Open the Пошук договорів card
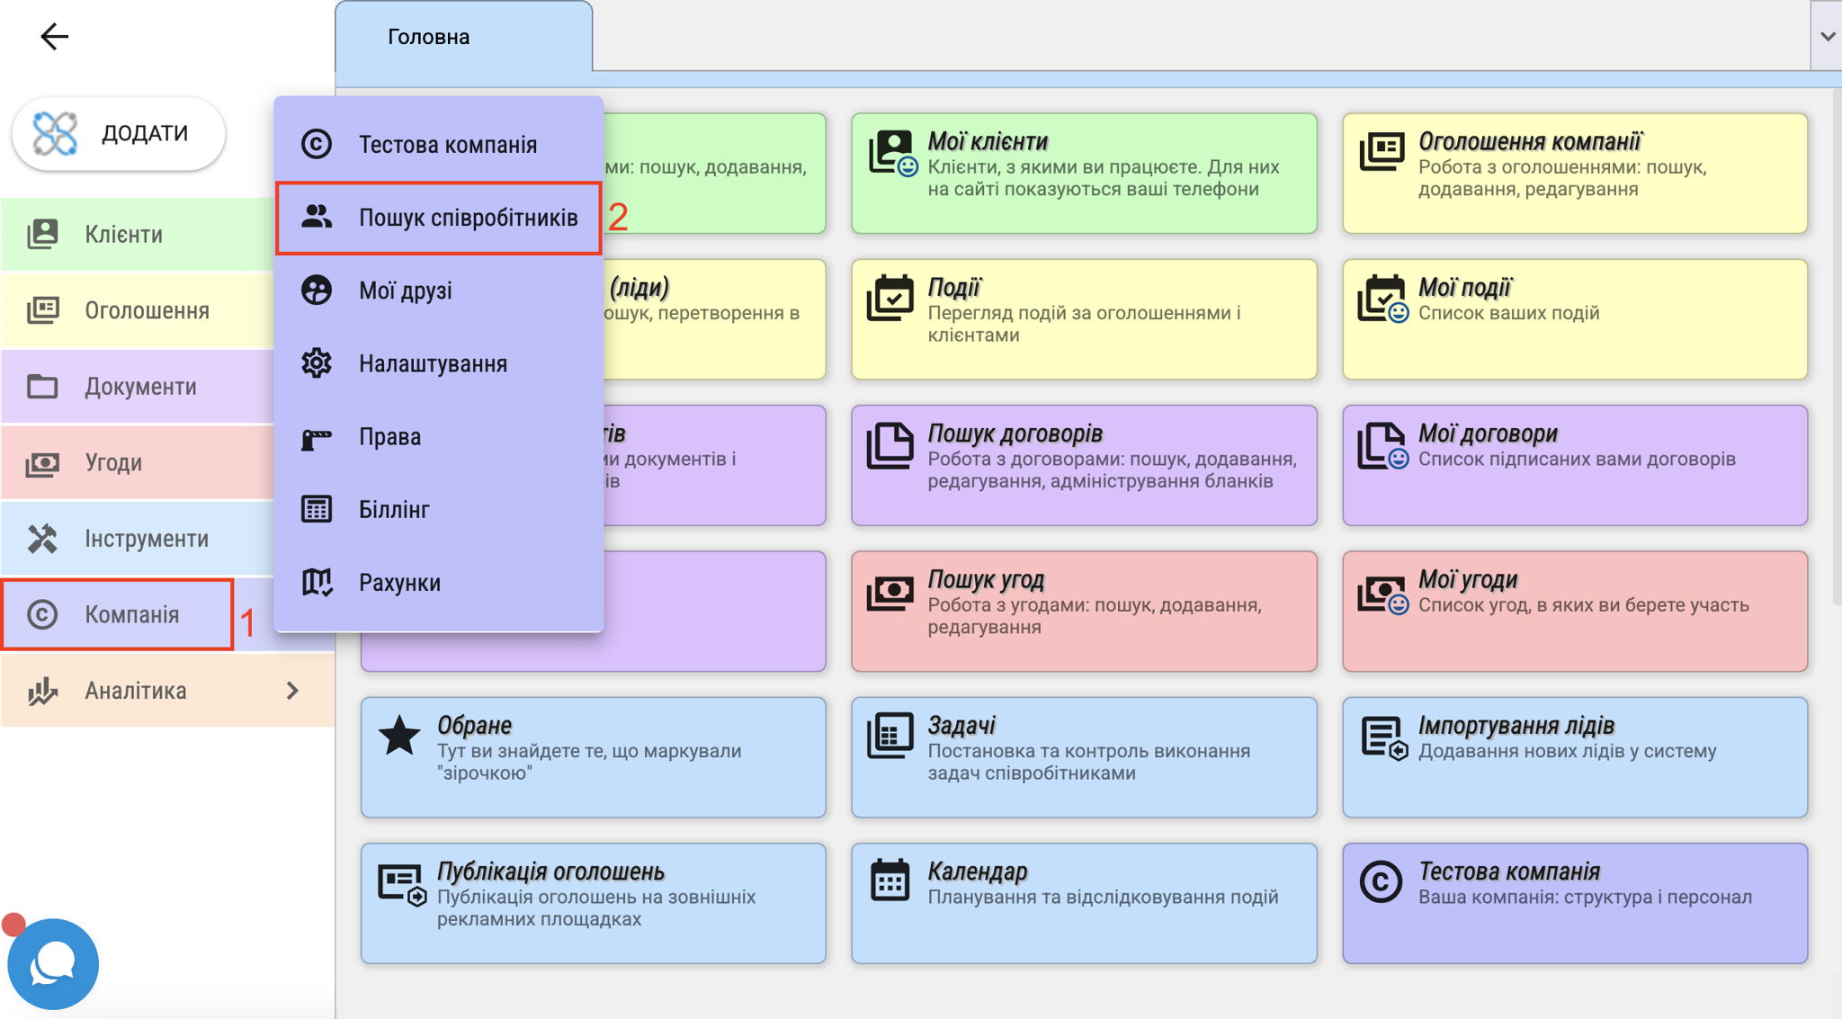 tap(1084, 465)
